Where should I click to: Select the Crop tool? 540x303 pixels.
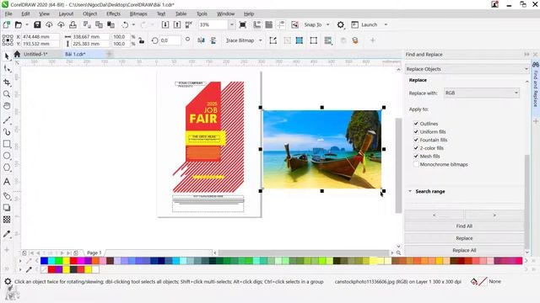7,82
